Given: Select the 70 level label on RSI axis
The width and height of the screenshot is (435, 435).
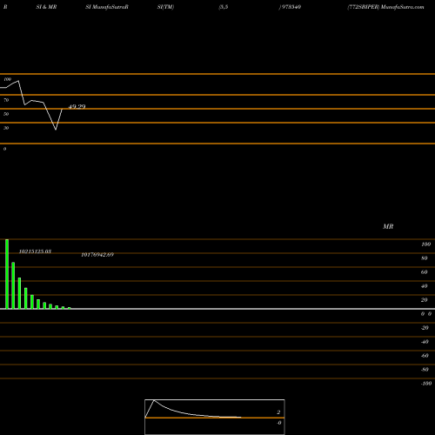Looking at the screenshot, I should (x=6, y=100).
